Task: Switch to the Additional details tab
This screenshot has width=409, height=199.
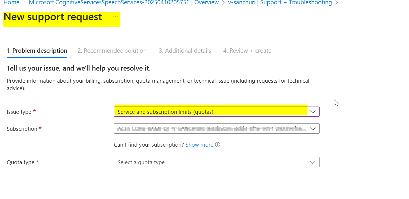Action: [x=185, y=50]
